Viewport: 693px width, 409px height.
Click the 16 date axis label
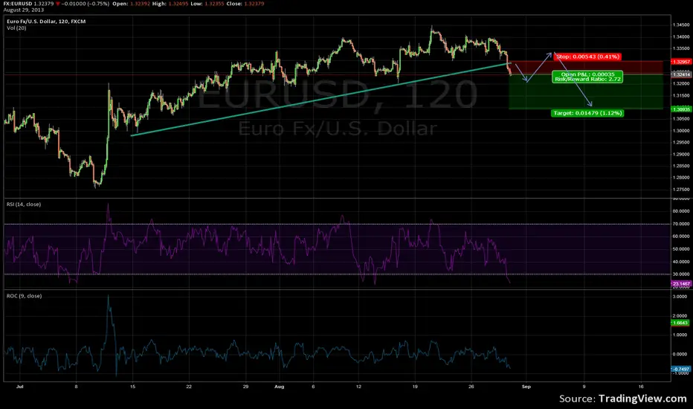(641, 387)
